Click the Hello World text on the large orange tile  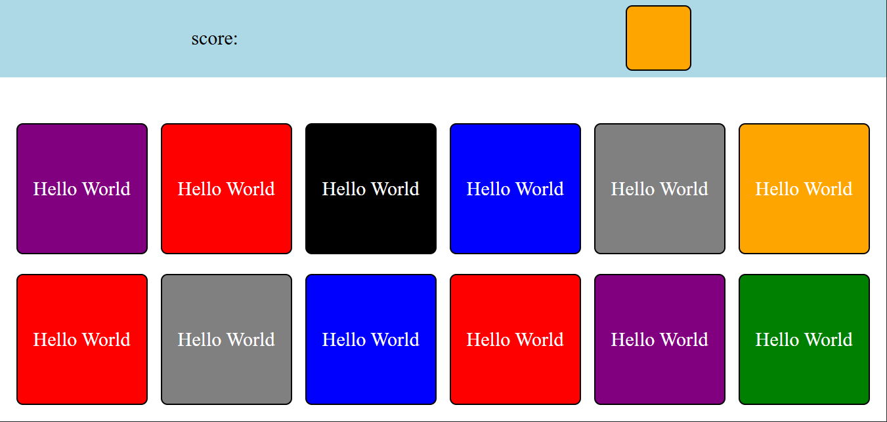pos(804,189)
